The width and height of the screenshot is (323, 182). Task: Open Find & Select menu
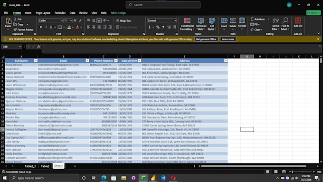(x=285, y=24)
